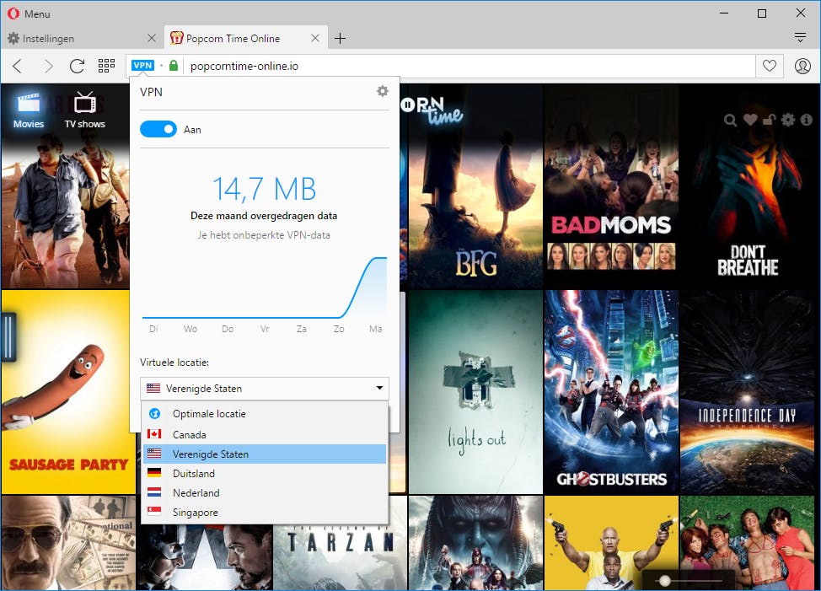Click the side panel handle on left edge
Viewport: 821px width, 591px height.
9,337
